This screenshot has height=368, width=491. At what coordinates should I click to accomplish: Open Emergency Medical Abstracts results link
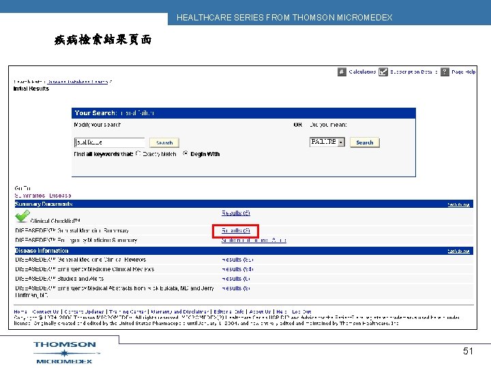[x=236, y=288]
